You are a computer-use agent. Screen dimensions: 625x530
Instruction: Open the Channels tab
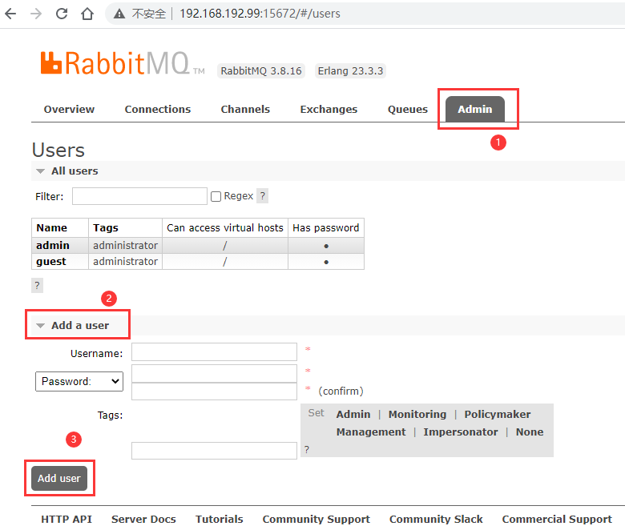[x=245, y=110]
